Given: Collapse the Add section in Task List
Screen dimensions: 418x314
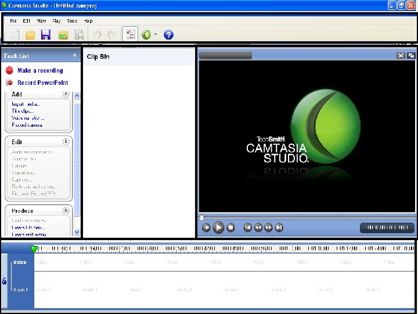Looking at the screenshot, I should 66,94.
